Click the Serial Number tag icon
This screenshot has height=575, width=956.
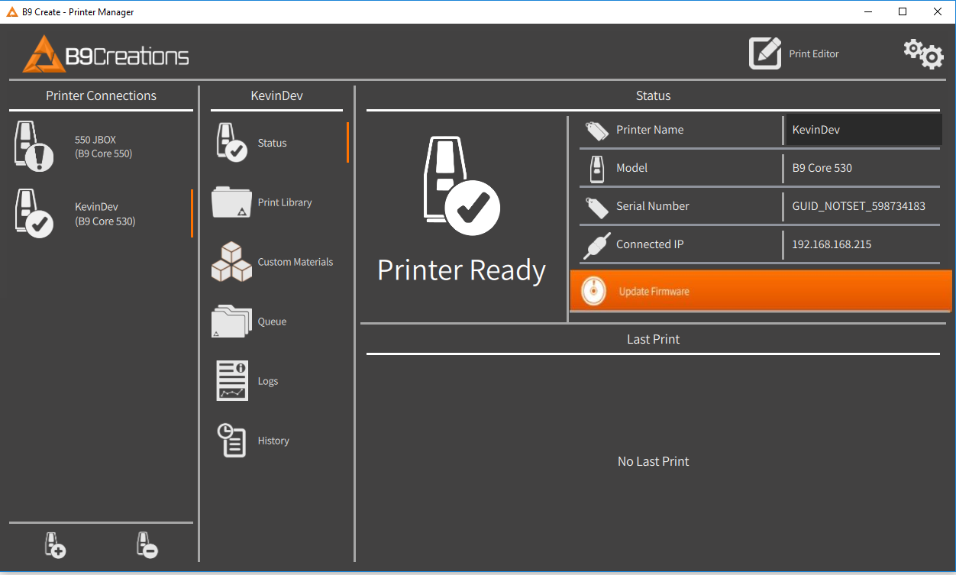597,207
